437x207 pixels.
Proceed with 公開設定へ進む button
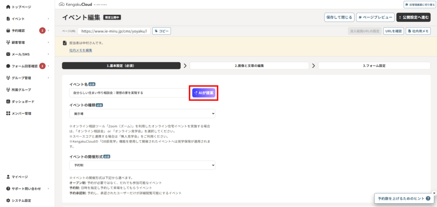click(413, 17)
